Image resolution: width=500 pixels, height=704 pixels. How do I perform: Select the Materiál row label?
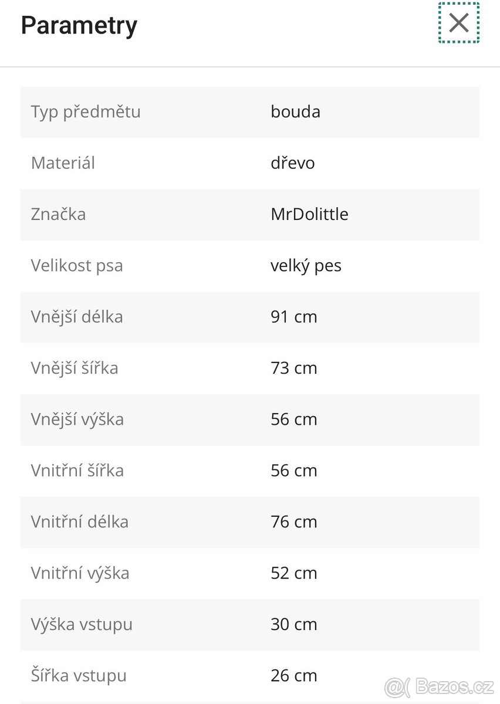click(x=63, y=163)
